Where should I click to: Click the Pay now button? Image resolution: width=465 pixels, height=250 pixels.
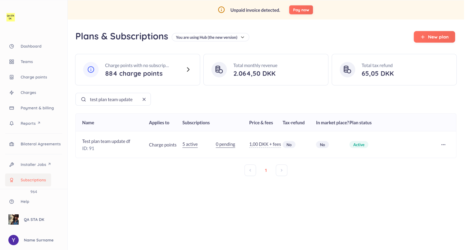click(301, 10)
